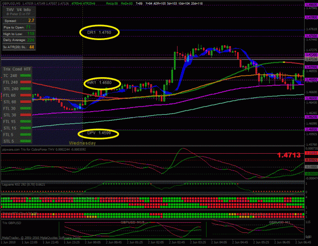318x246 pixels.
Task: Click the 1.47610 price axis value
Action: (x=311, y=29)
